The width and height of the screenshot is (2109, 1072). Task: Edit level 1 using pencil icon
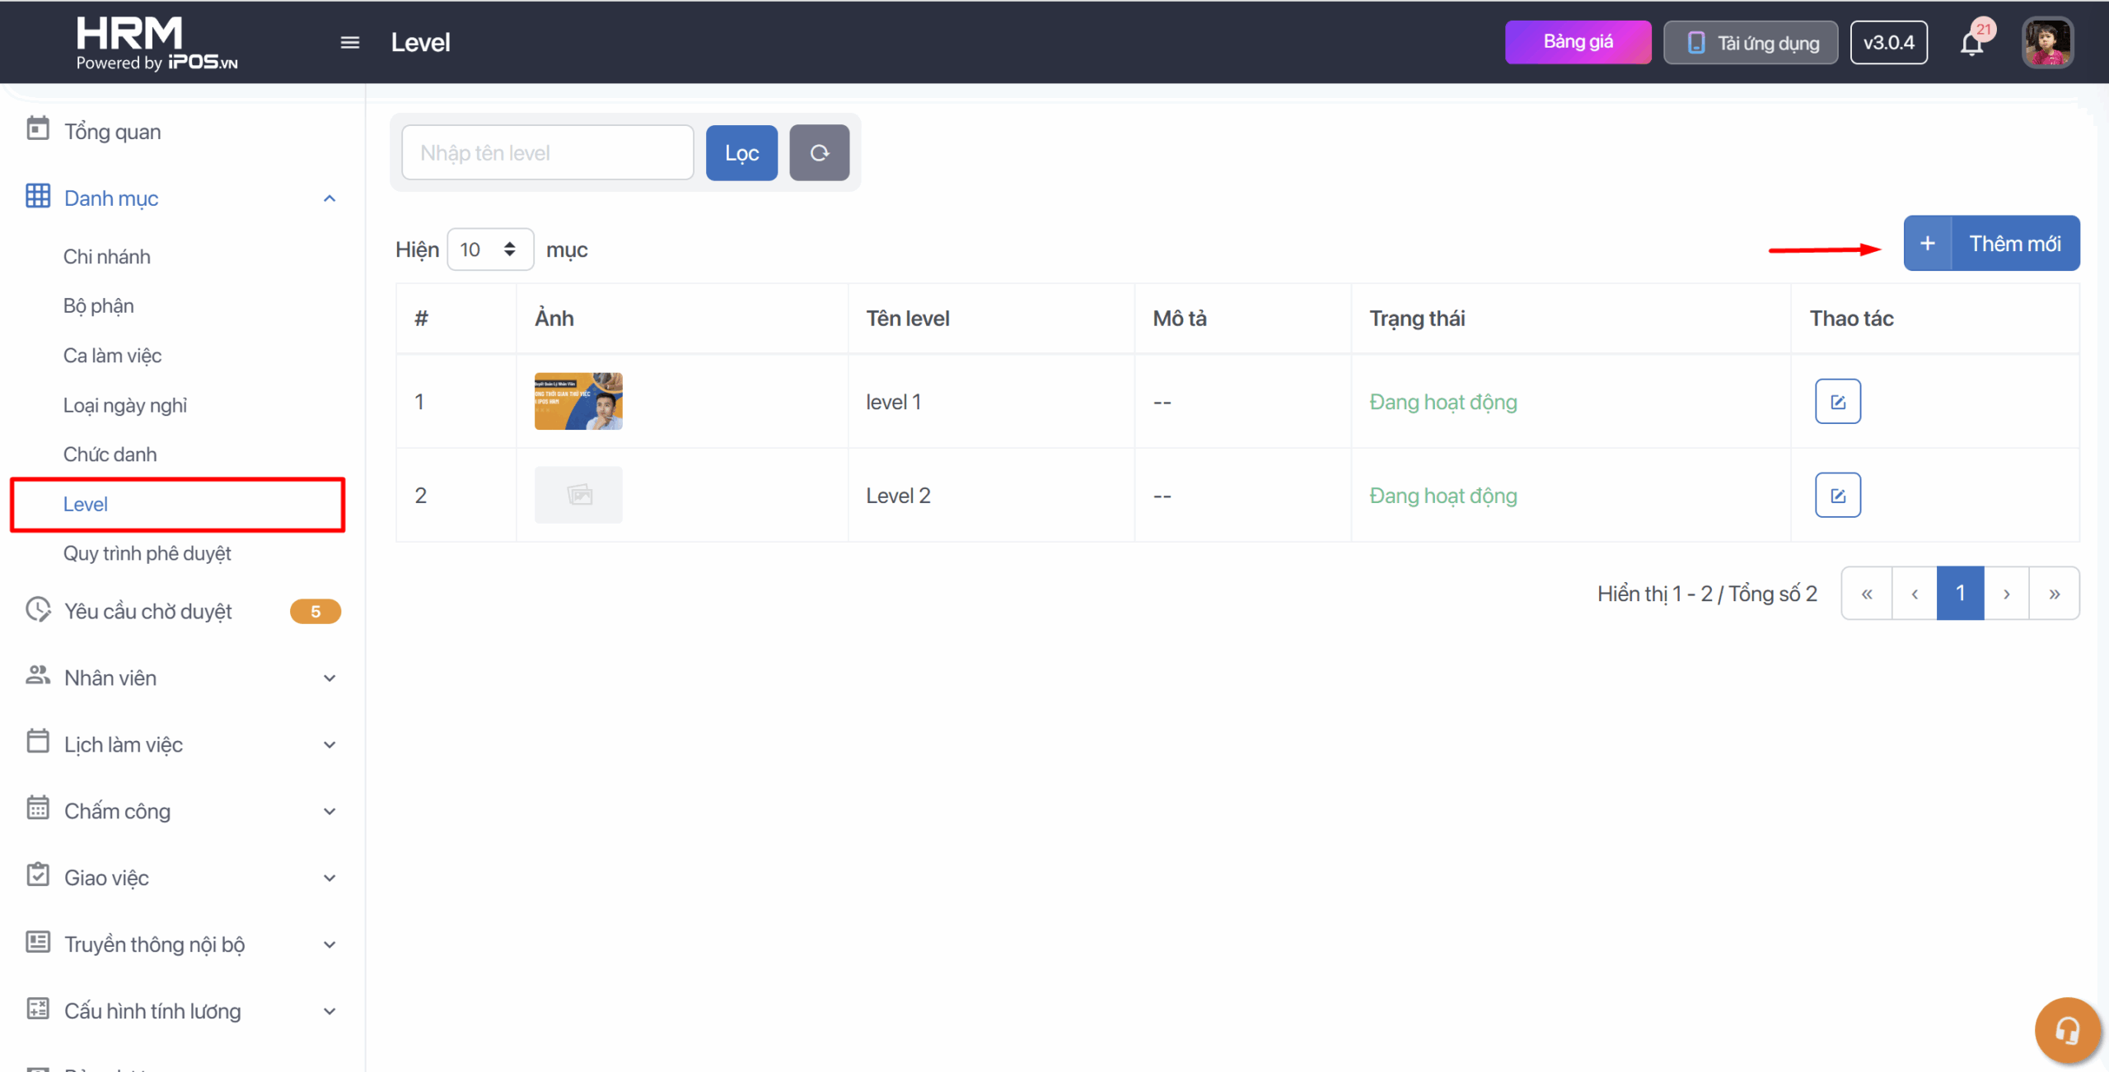1837,402
